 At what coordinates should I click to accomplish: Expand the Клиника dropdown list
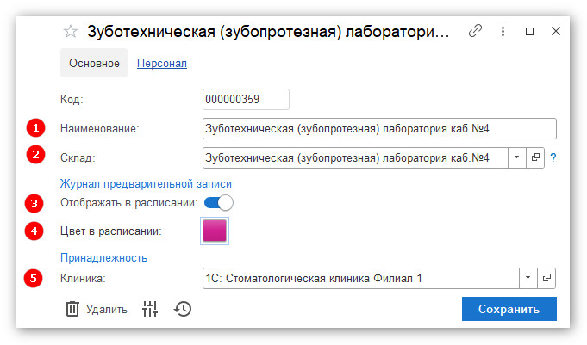528,278
